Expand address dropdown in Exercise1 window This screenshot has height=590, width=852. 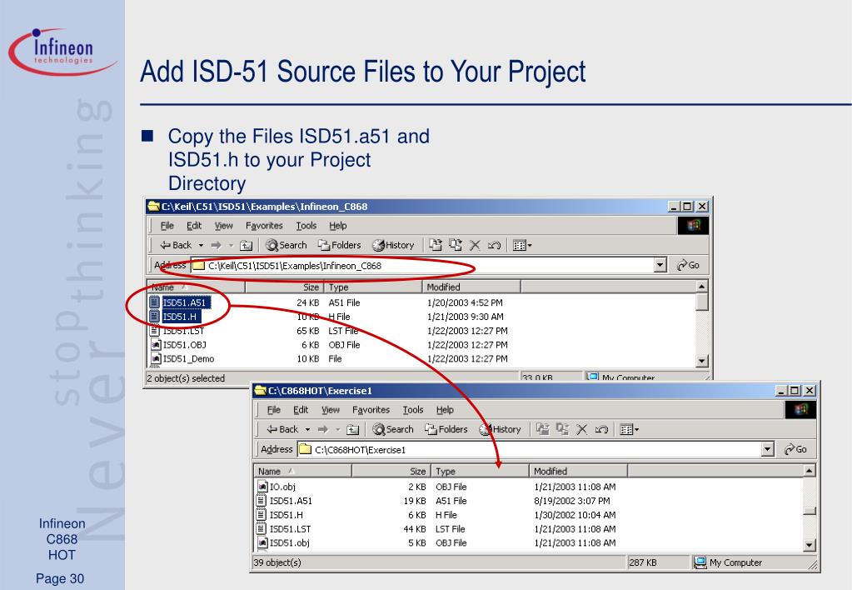coord(767,449)
